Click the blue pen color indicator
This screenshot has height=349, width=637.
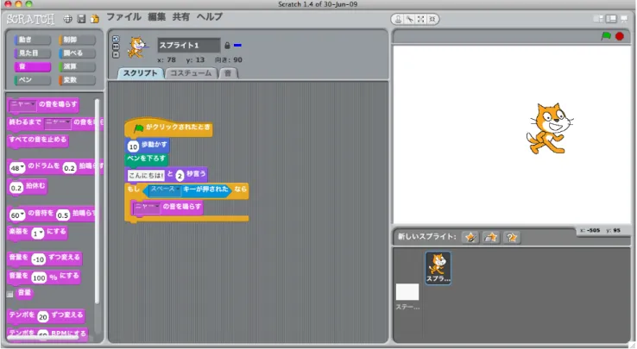[237, 46]
